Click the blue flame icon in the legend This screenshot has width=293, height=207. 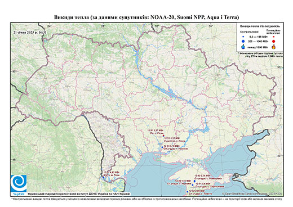click(243, 47)
